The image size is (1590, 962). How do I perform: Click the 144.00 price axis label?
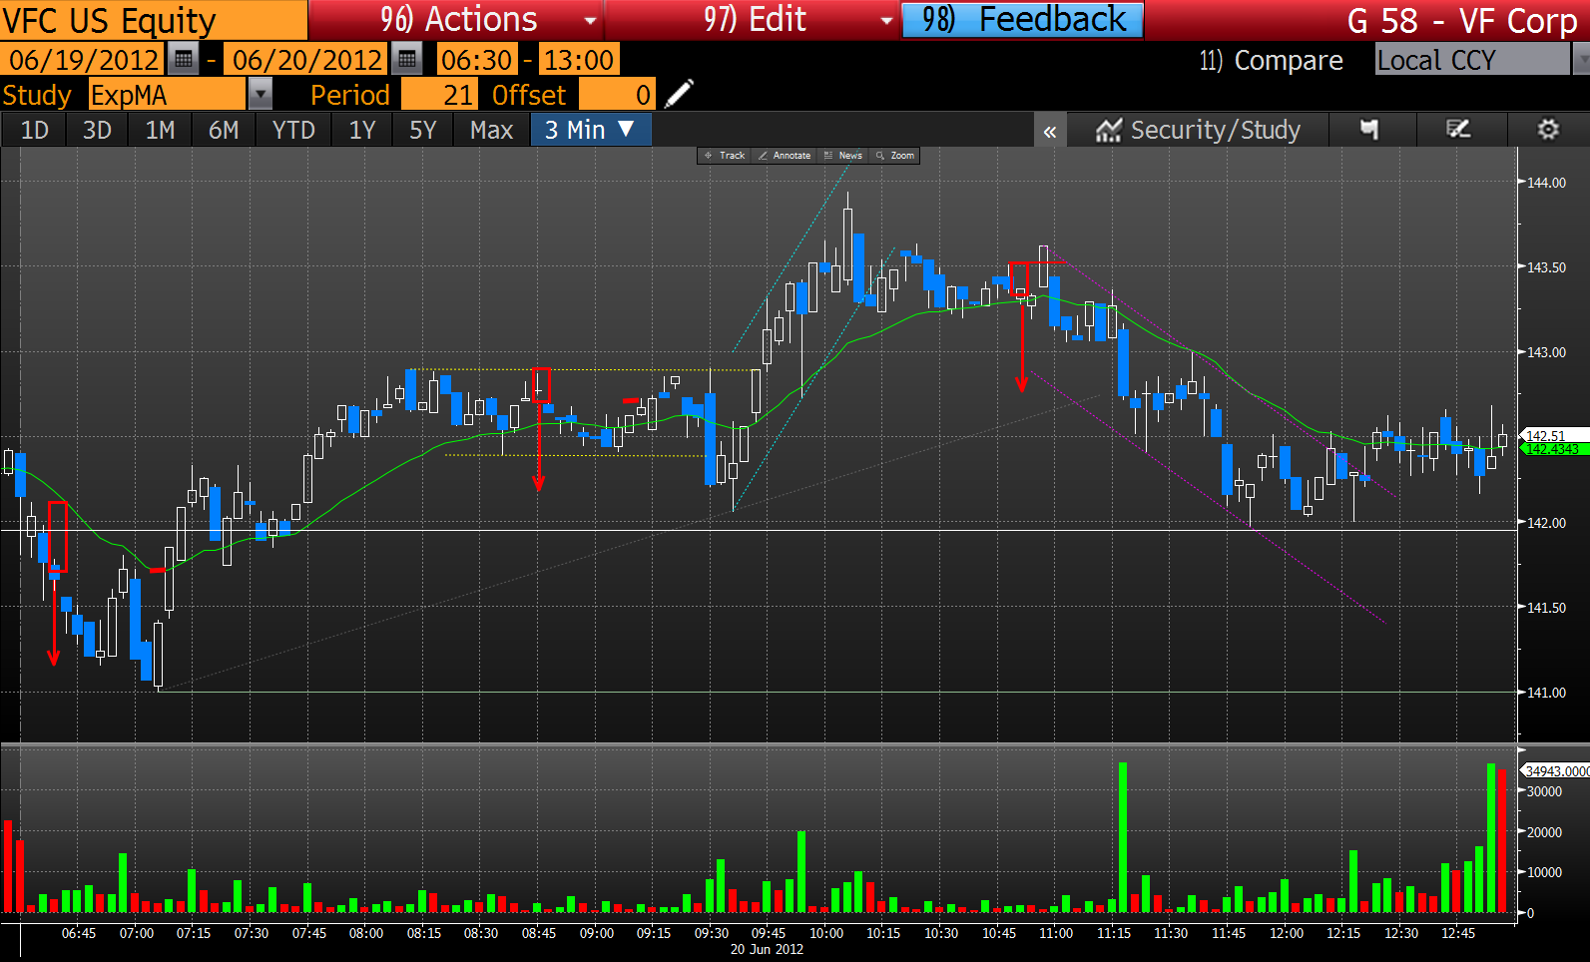coord(1546,183)
